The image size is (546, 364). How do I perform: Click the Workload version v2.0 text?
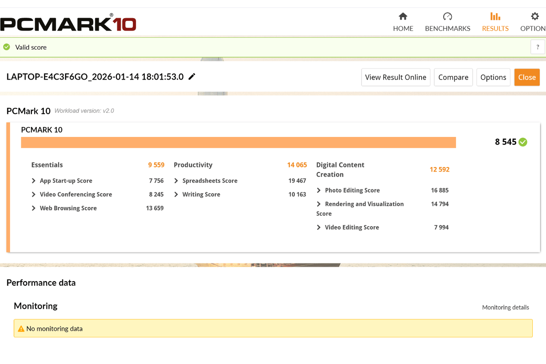(84, 111)
